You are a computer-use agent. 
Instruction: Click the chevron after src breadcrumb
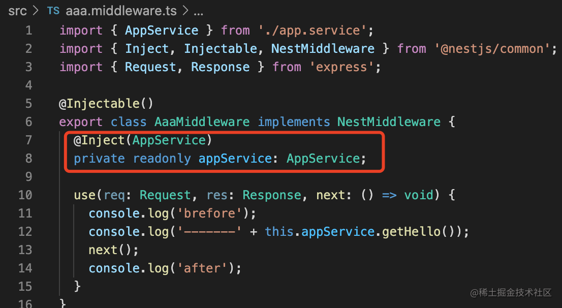tap(36, 11)
